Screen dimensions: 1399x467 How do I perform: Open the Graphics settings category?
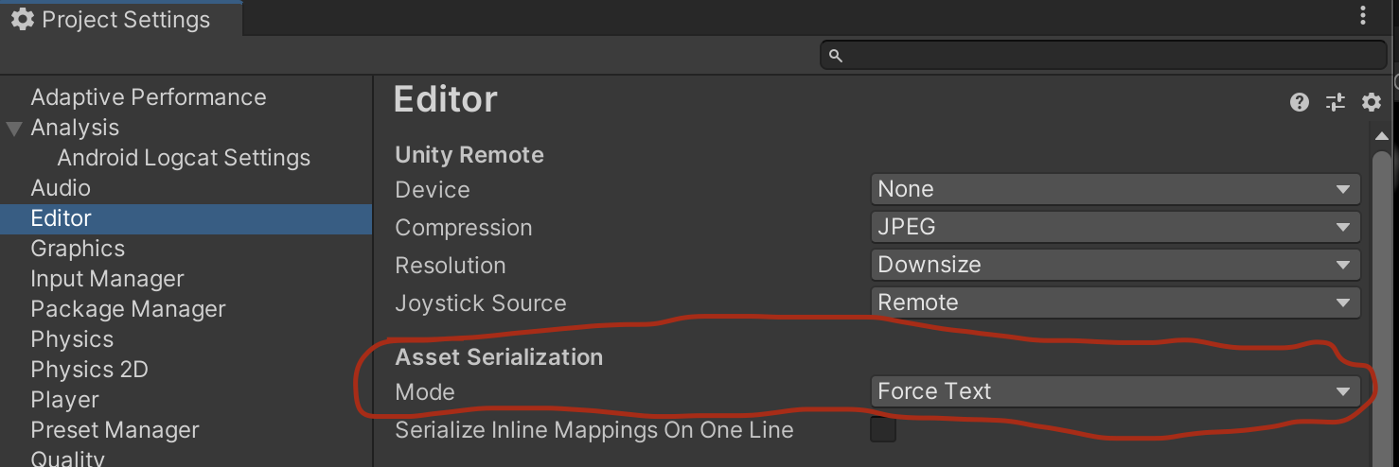pos(78,249)
